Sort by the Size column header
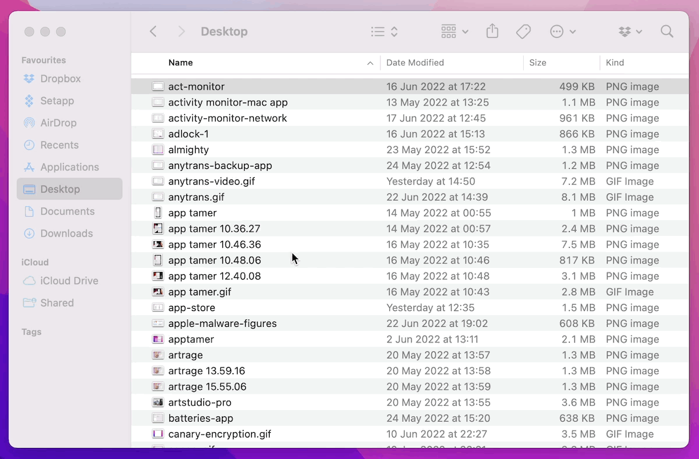699x459 pixels. [538, 62]
